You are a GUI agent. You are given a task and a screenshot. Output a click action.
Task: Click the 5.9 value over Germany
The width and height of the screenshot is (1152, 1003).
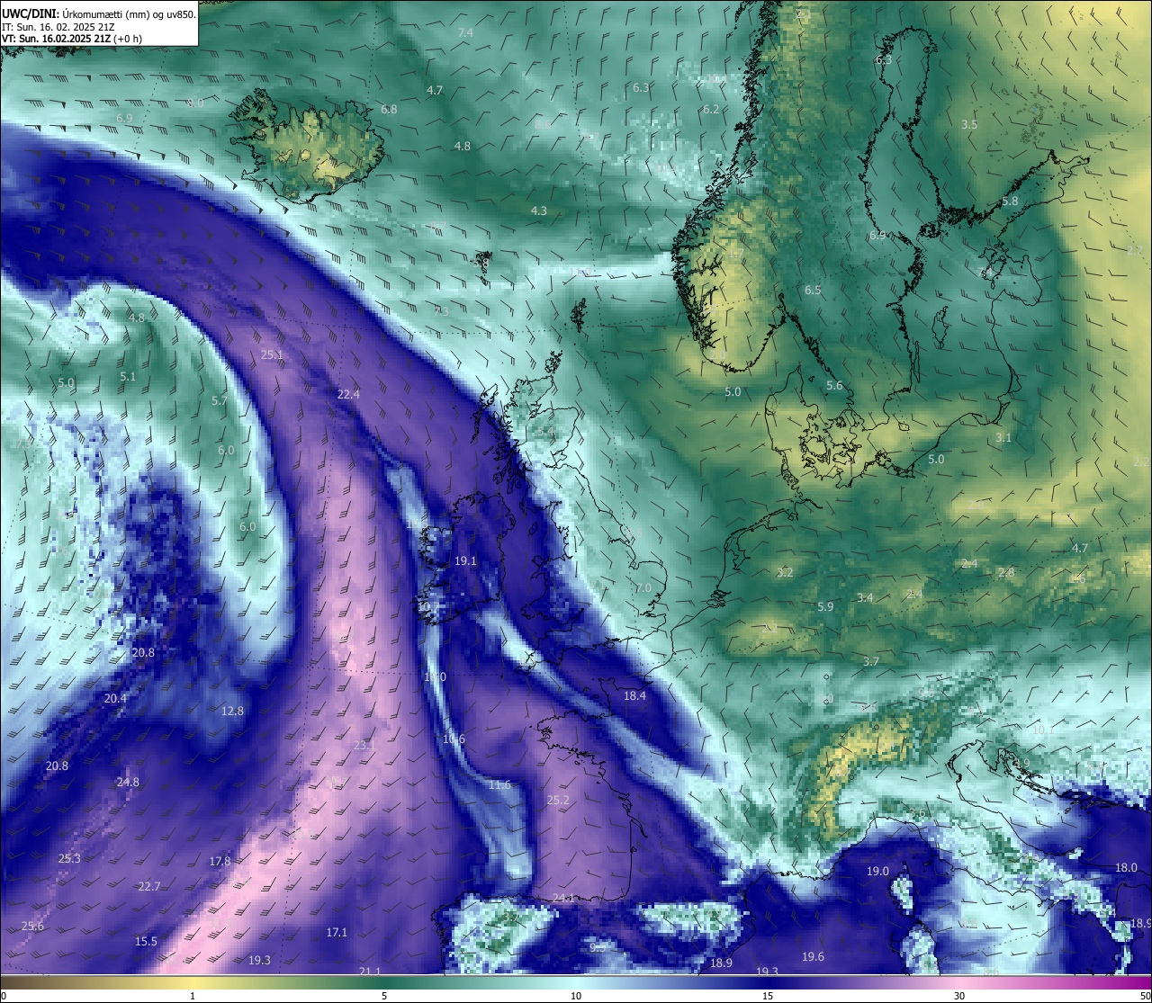(x=825, y=607)
